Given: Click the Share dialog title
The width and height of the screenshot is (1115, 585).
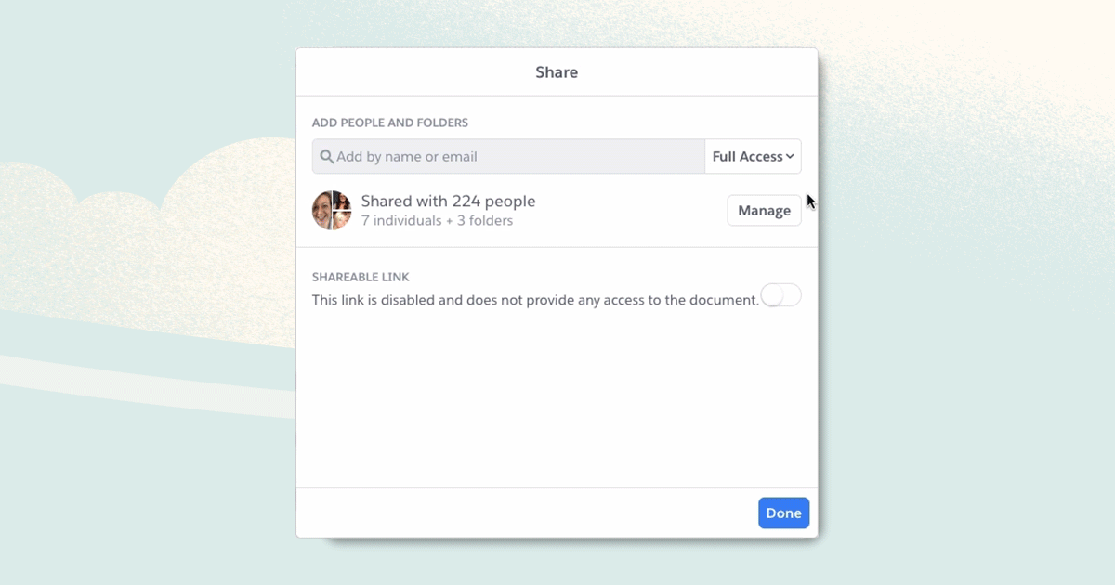Looking at the screenshot, I should point(557,72).
